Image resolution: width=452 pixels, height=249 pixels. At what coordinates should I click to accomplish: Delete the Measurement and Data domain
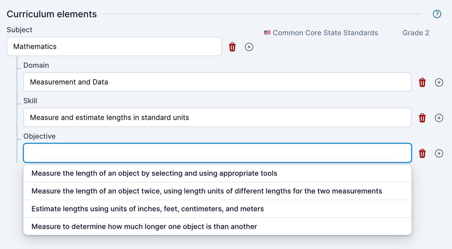(422, 82)
